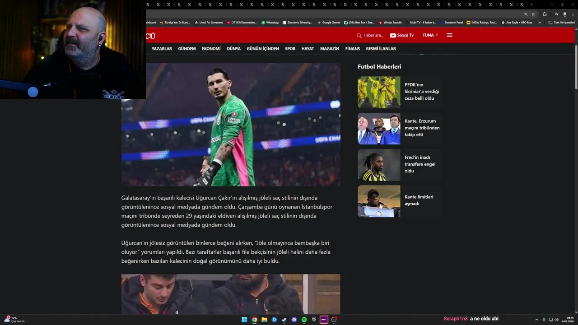
Task: Go to the GÜNDEM section
Action: point(187,49)
